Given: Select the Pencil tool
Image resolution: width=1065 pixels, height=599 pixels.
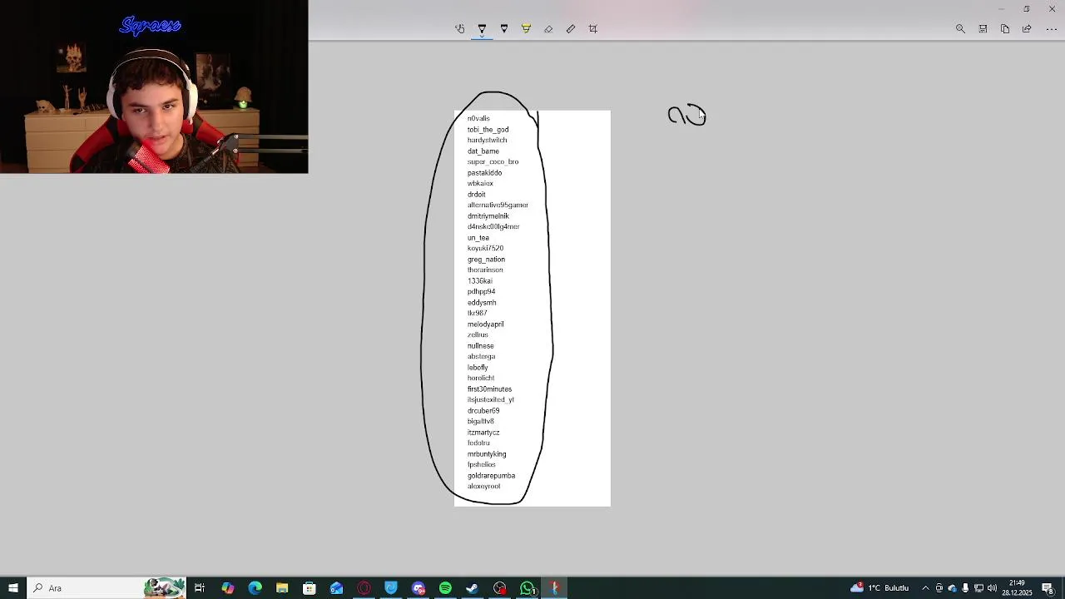Looking at the screenshot, I should pos(504,29).
